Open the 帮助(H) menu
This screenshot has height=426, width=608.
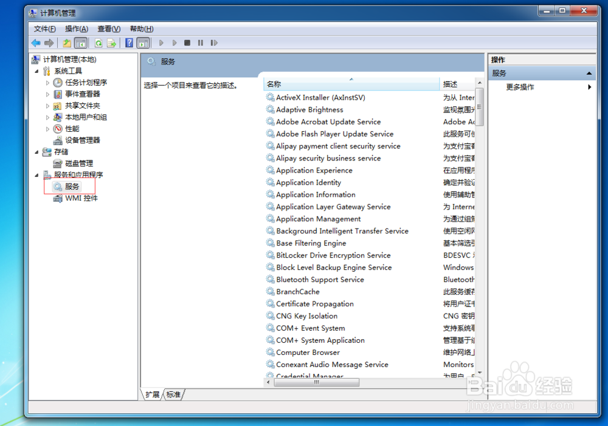click(x=142, y=29)
